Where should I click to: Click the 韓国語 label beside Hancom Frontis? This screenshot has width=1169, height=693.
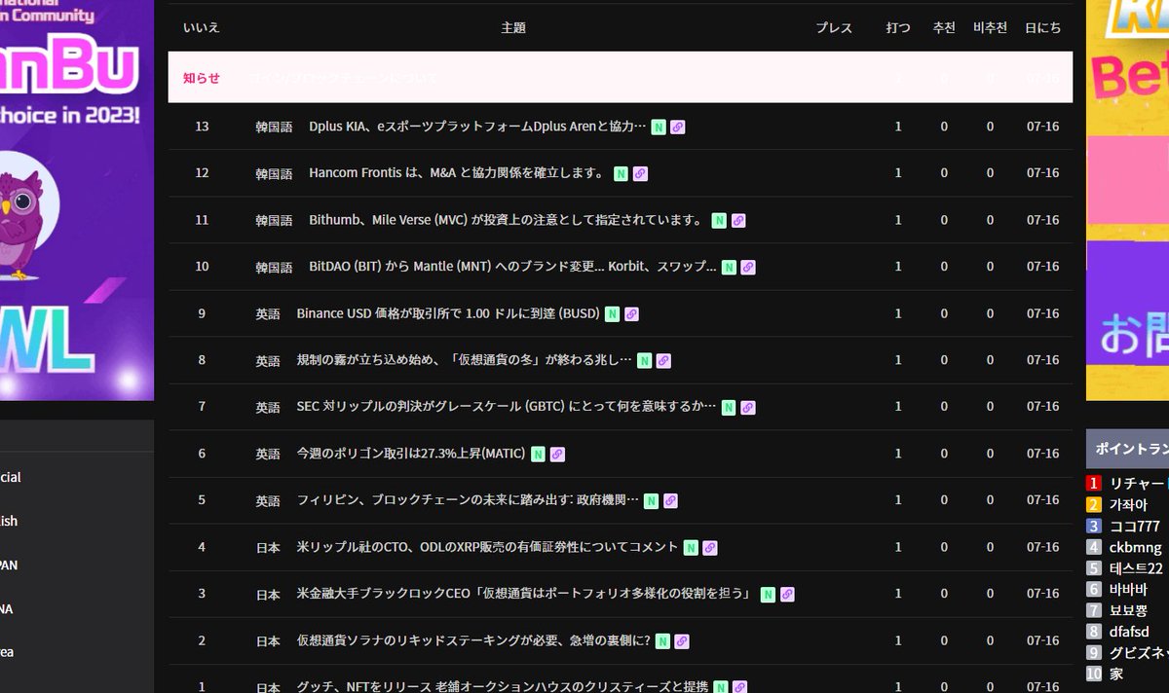click(274, 174)
